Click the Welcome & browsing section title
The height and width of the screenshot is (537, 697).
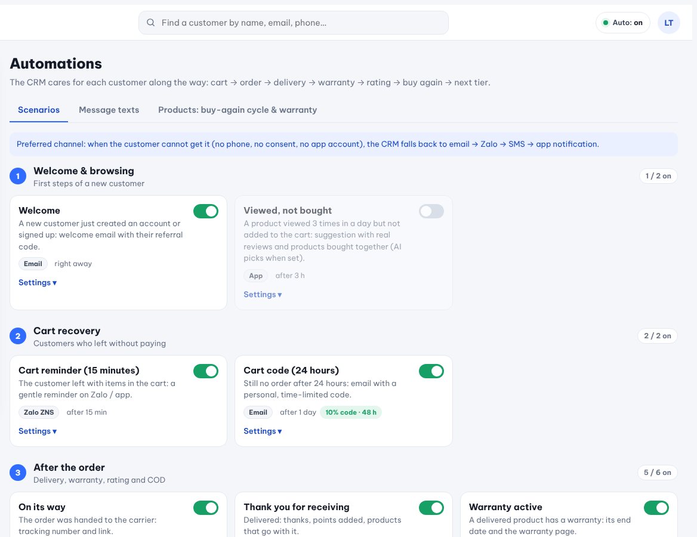(84, 171)
